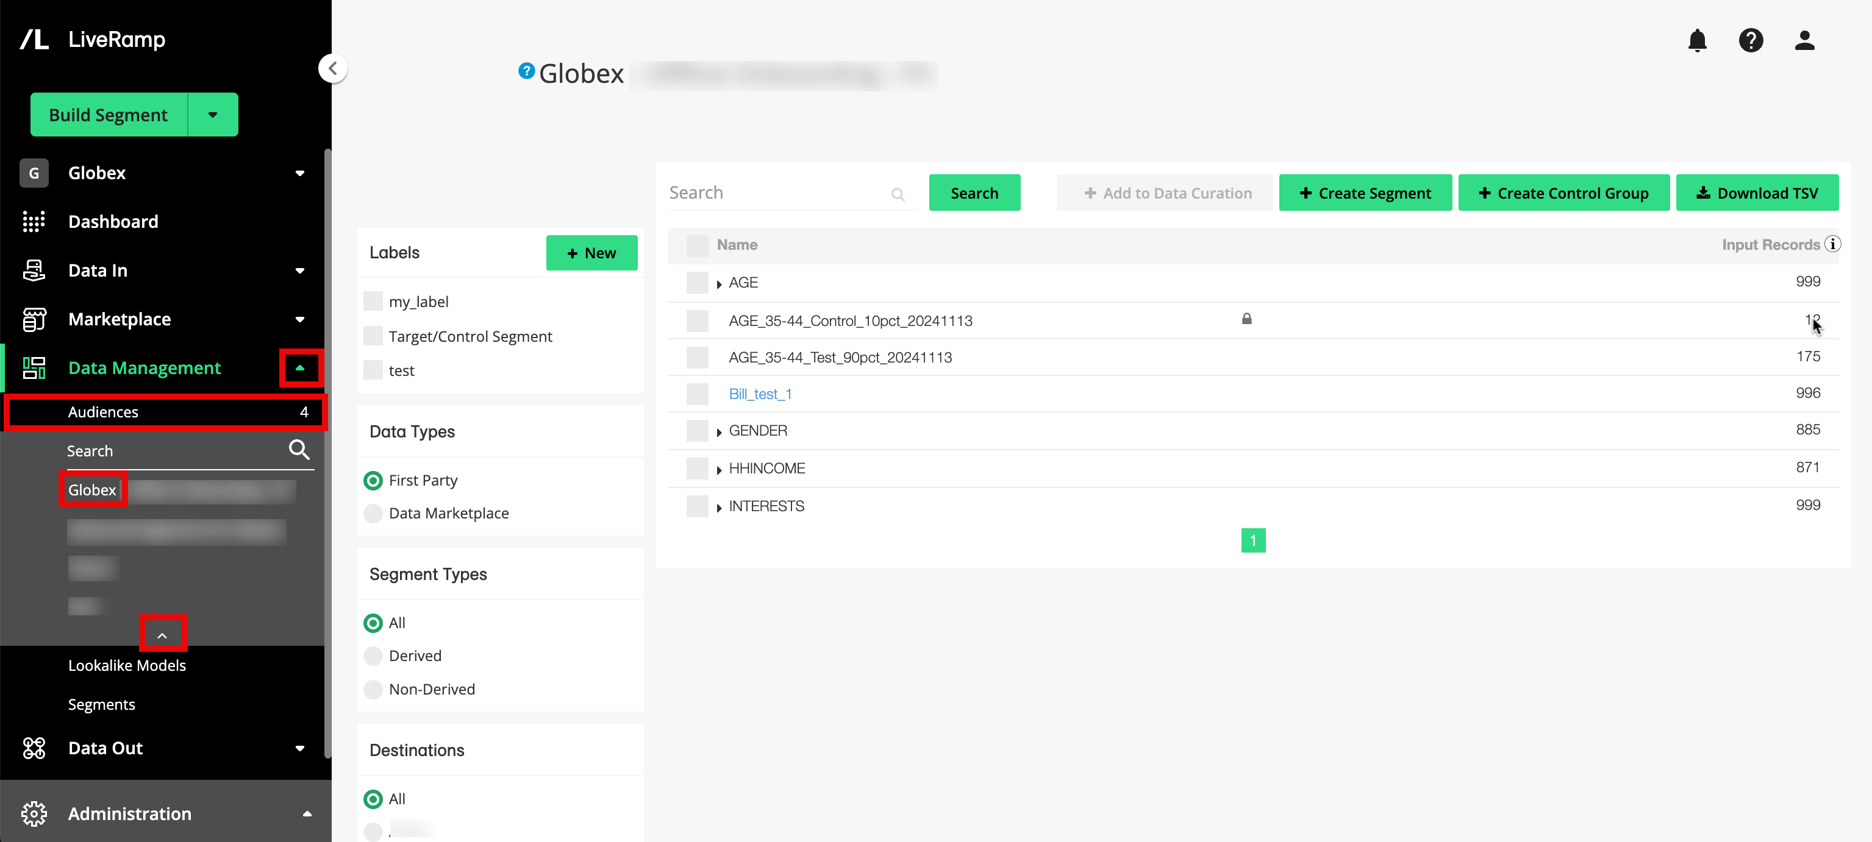The image size is (1872, 842).
Task: Open the help question mark icon
Action: 1751,40
